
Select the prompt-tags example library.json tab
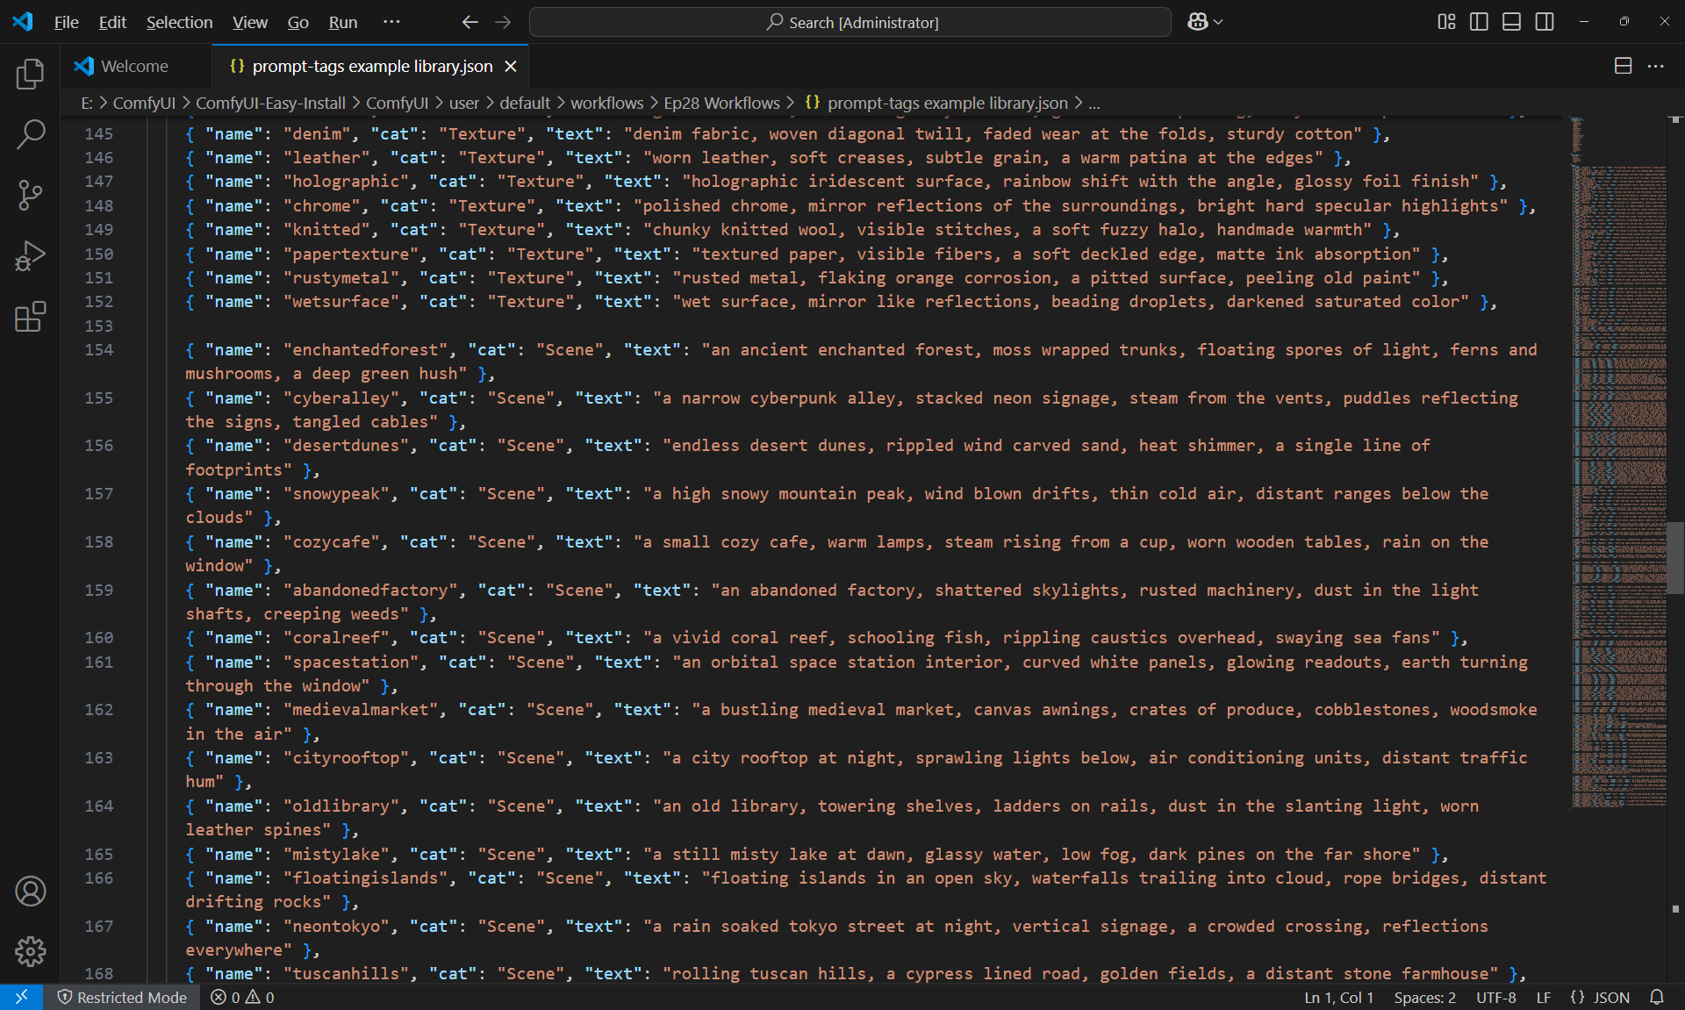pos(372,67)
